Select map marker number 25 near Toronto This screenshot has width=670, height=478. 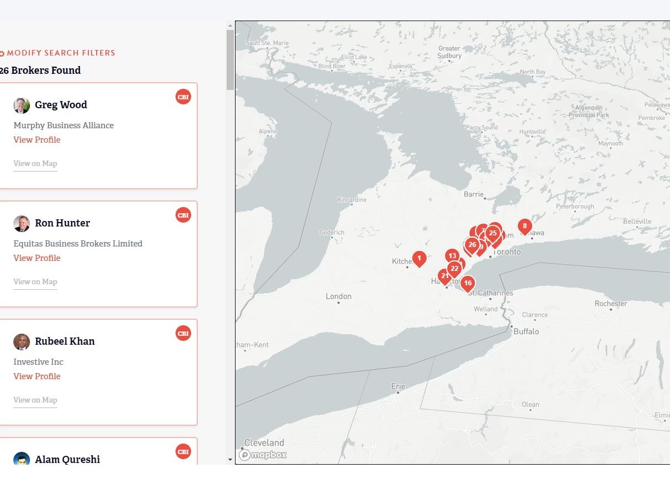pos(493,233)
